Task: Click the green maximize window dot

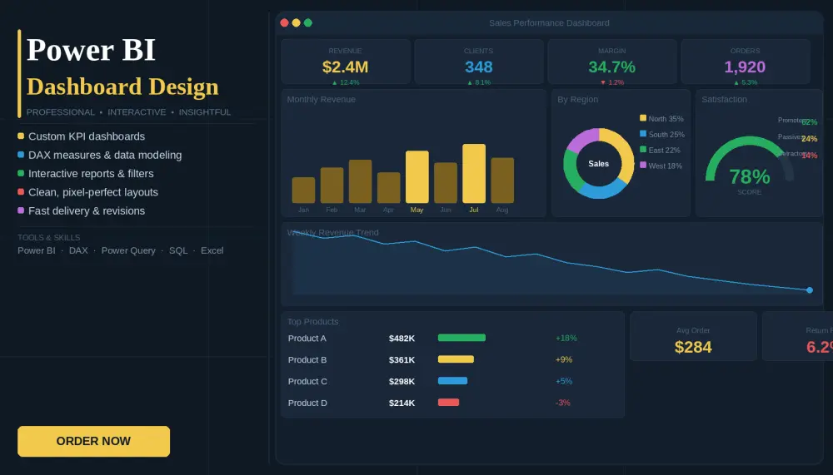Action: [307, 22]
